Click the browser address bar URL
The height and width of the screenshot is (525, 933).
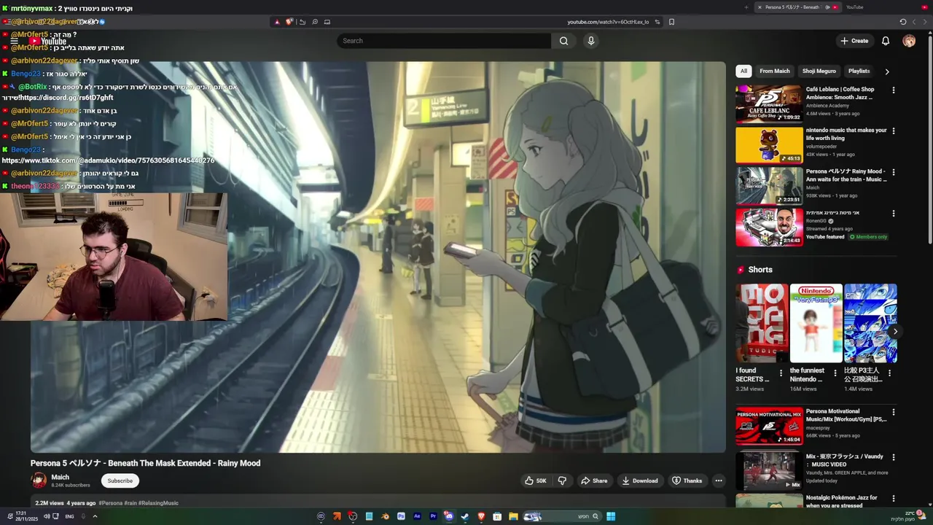[x=608, y=22]
